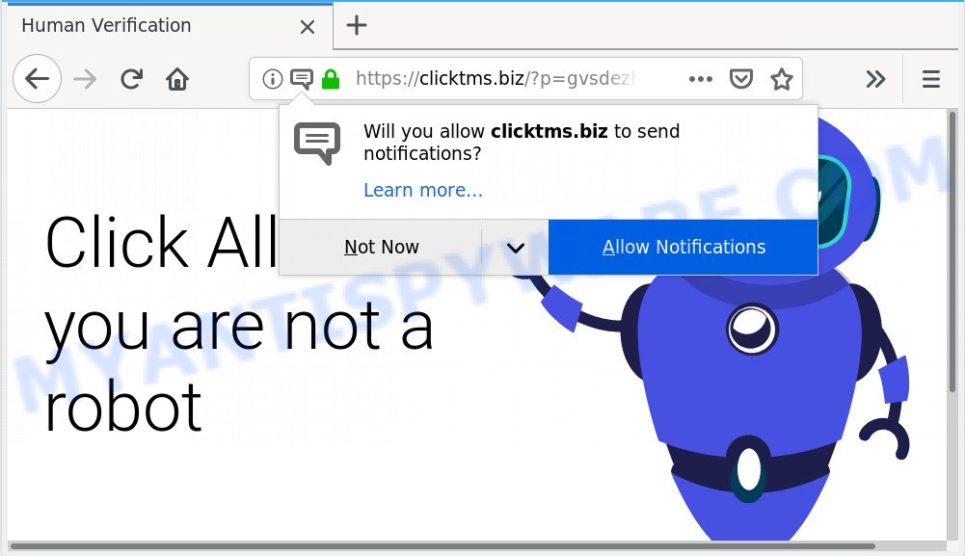The height and width of the screenshot is (556, 965).
Task: Open page actions three-dot menu
Action: (x=700, y=79)
